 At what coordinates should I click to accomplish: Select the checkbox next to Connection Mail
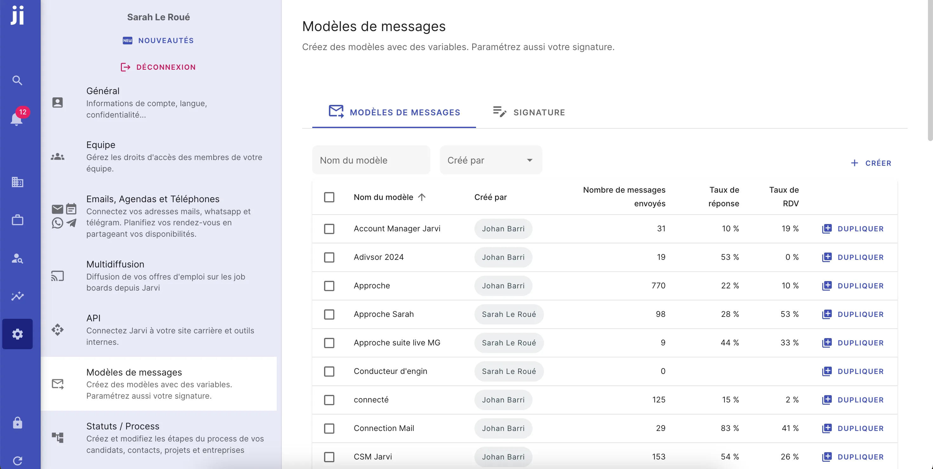(x=329, y=428)
